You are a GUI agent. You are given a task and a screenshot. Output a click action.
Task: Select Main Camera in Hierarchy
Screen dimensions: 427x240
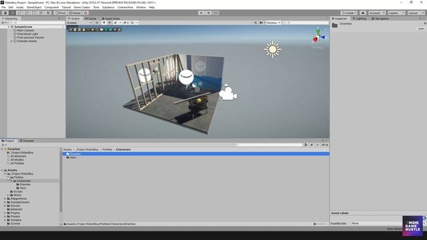(25, 31)
